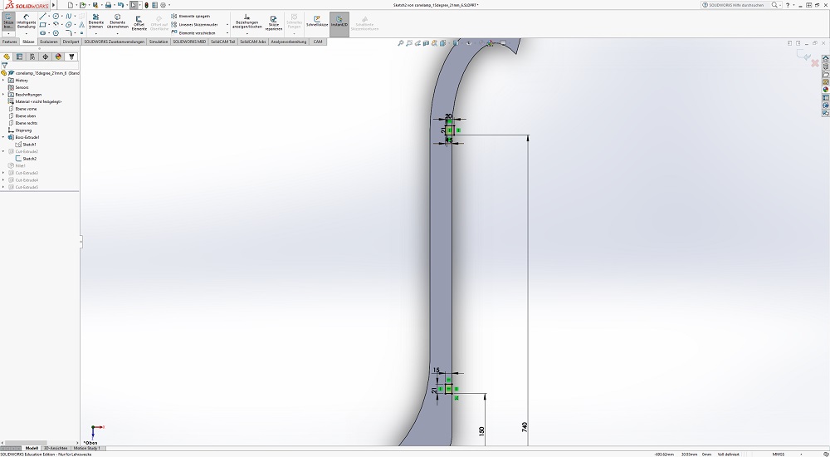The width and height of the screenshot is (830, 457).
Task: Switch to SOLIDWORKS Zusatzanwendungen tab
Action: 114,42
